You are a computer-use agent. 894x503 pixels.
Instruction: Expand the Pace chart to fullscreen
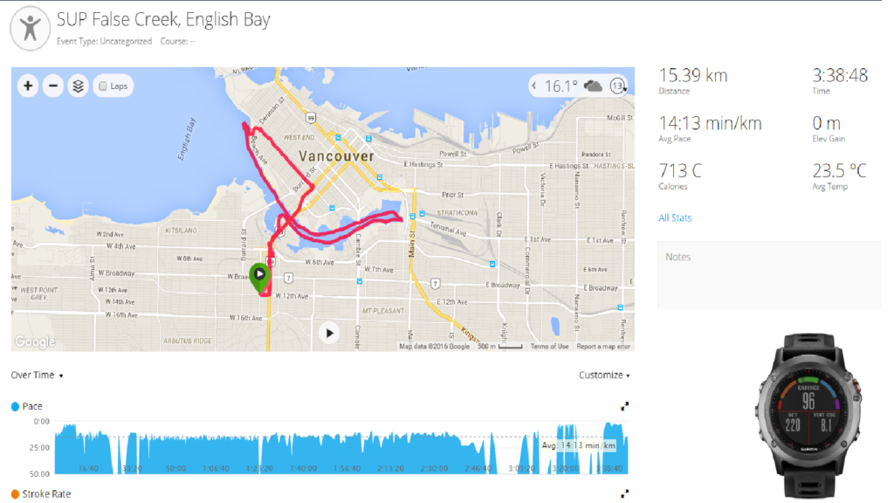coord(624,406)
